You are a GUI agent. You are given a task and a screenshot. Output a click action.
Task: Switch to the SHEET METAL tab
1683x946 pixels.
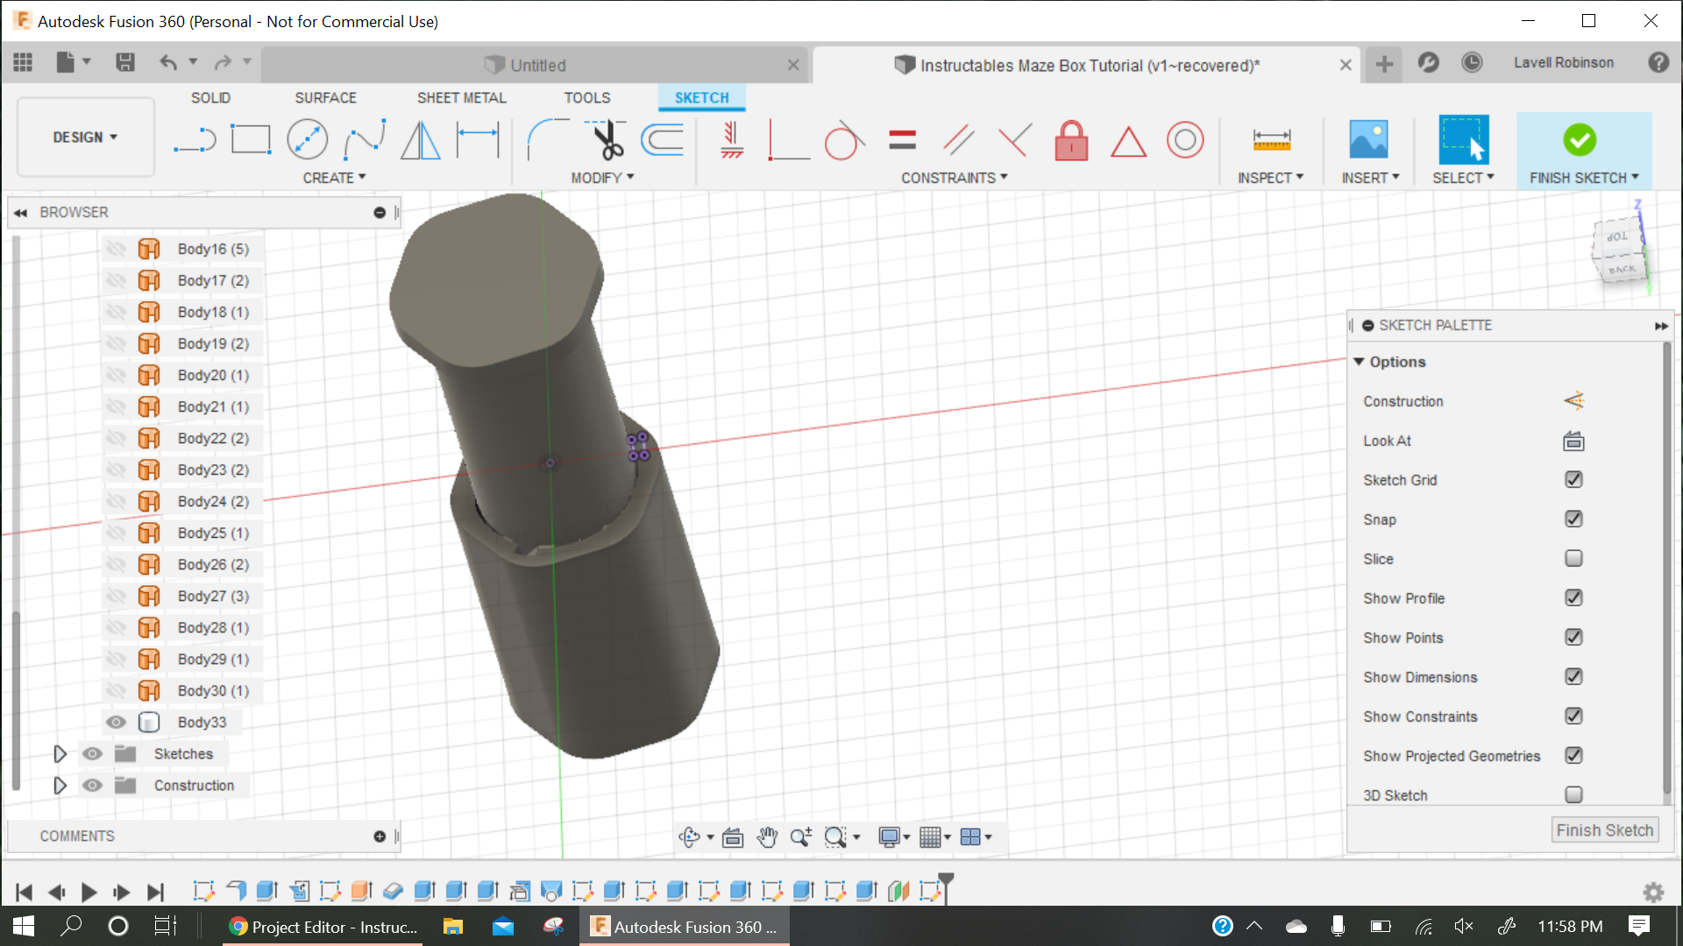point(461,98)
